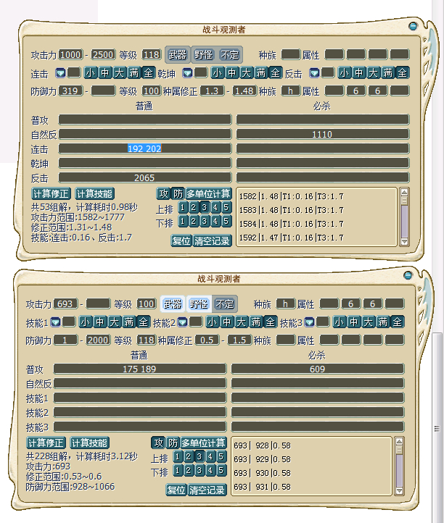Select 全 level for 乾坤
Screen dimensions: 444x523
pos(275,72)
